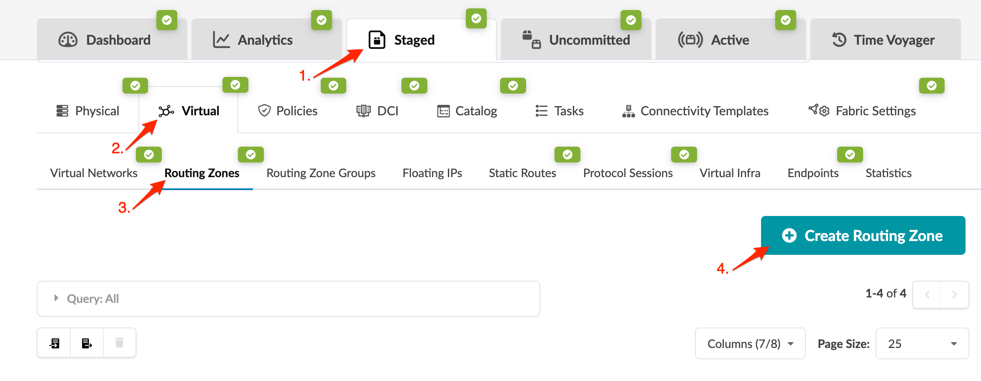The height and width of the screenshot is (381, 981).
Task: Click the import routing zones icon
Action: coord(54,343)
